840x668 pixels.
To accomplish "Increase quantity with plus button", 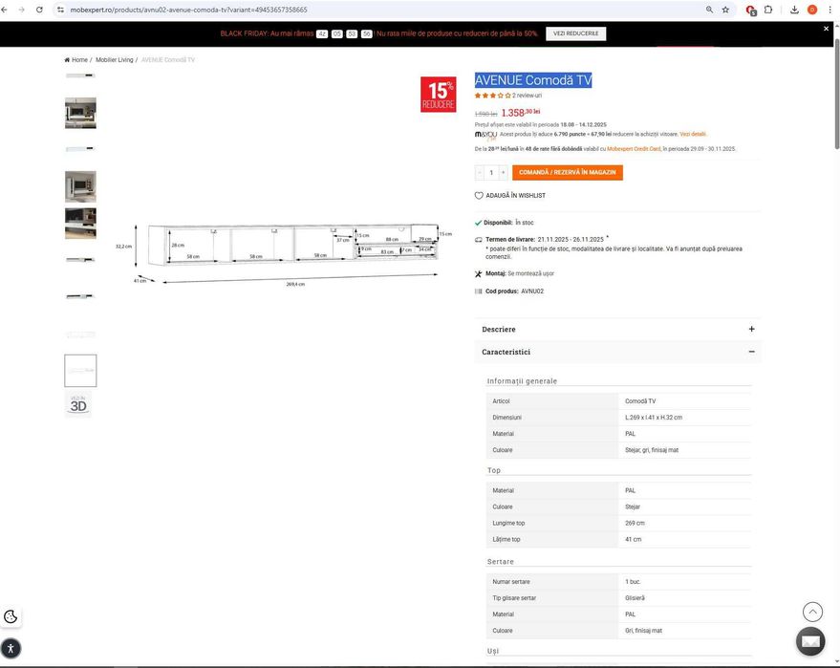I will [503, 172].
